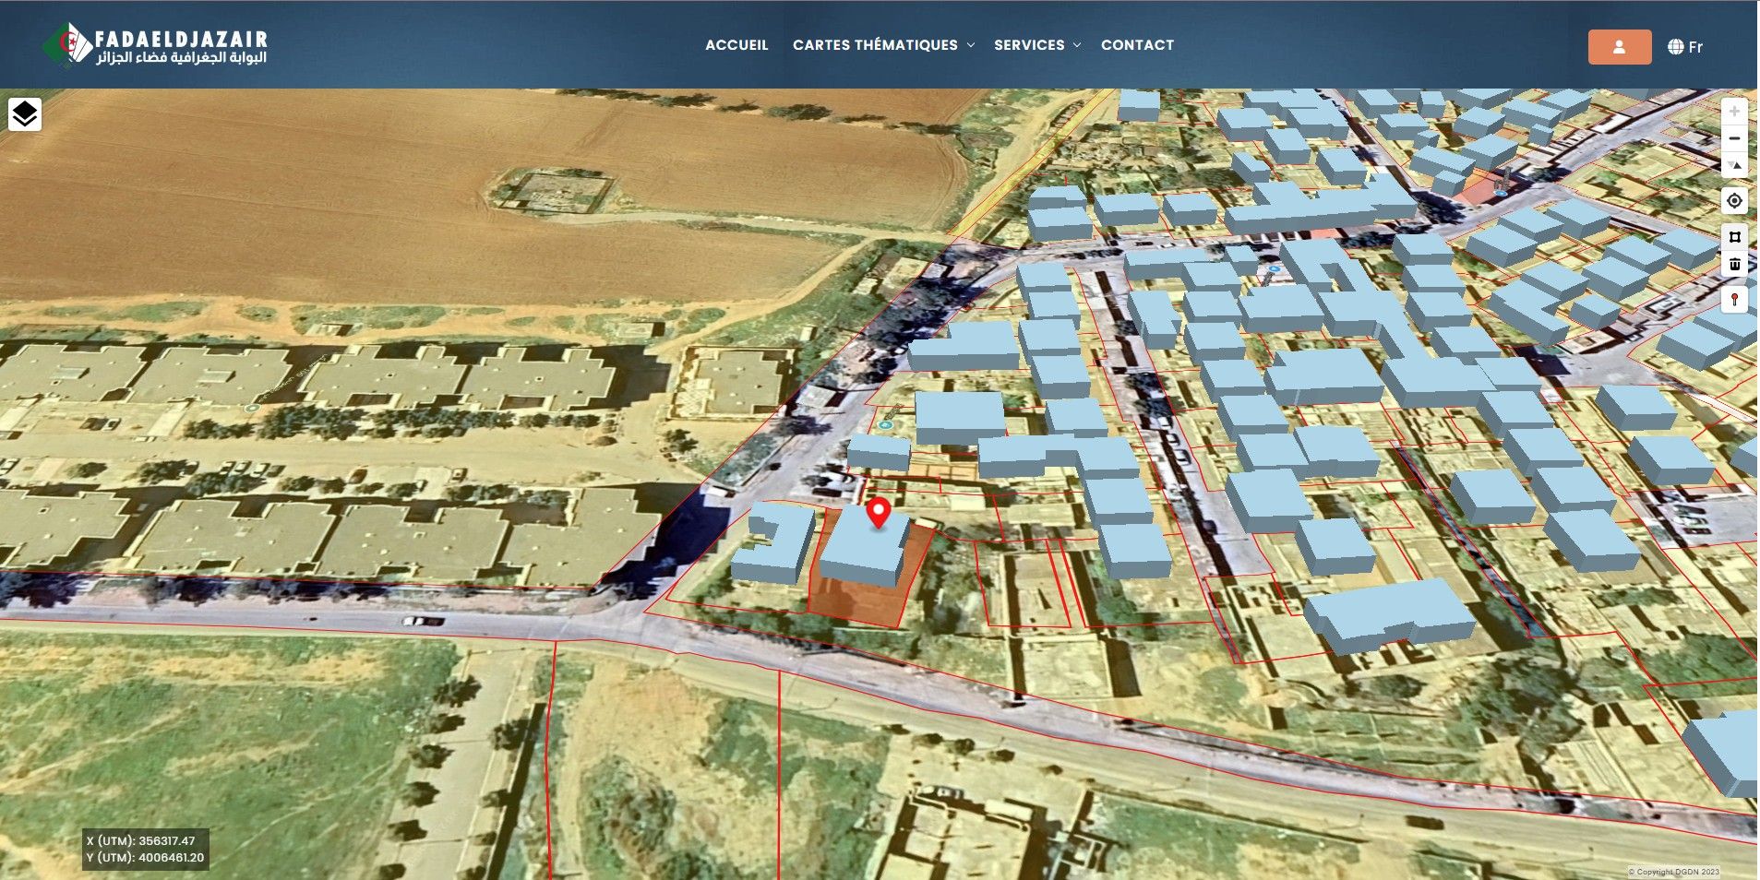Open the map layers panel
1760x880 pixels.
25,114
